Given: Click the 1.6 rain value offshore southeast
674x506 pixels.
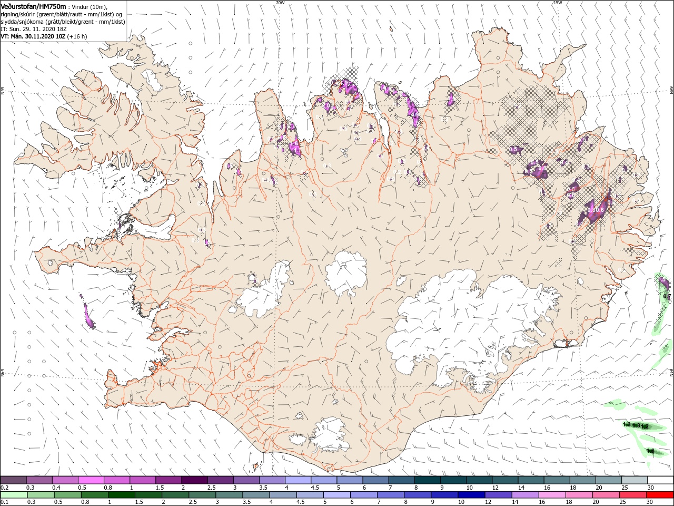Looking at the screenshot, I should [650, 451].
